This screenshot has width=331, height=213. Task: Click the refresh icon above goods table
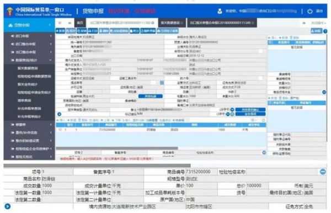tap(263, 120)
